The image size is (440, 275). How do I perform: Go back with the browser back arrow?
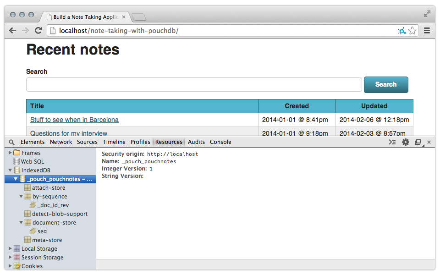click(x=13, y=31)
